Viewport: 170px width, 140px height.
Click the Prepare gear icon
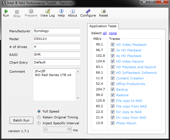[x=31, y=11]
